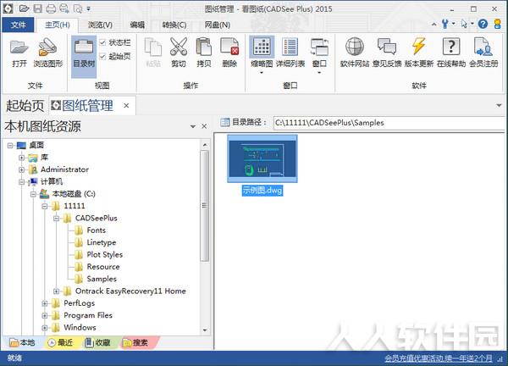The width and height of the screenshot is (508, 366).
Task: Click the print quick-access icon
Action: point(51,8)
